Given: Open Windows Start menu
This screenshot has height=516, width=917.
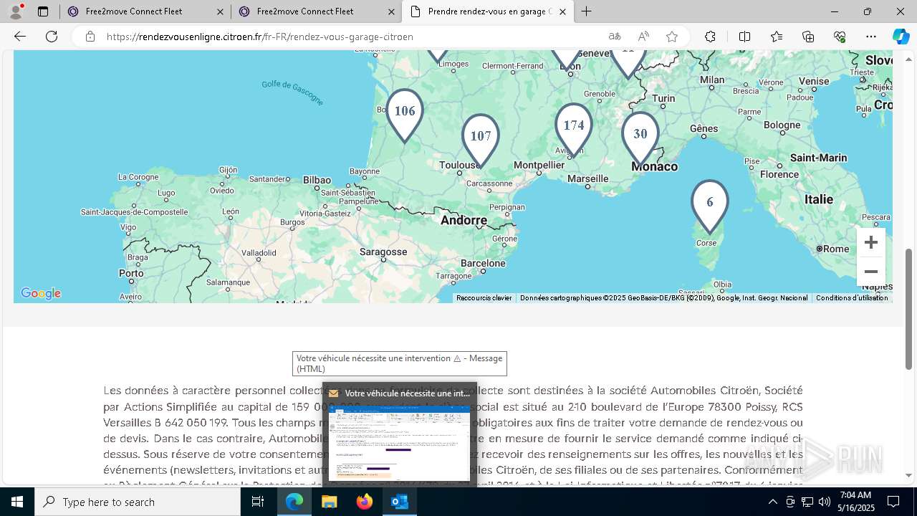Looking at the screenshot, I should click(17, 502).
